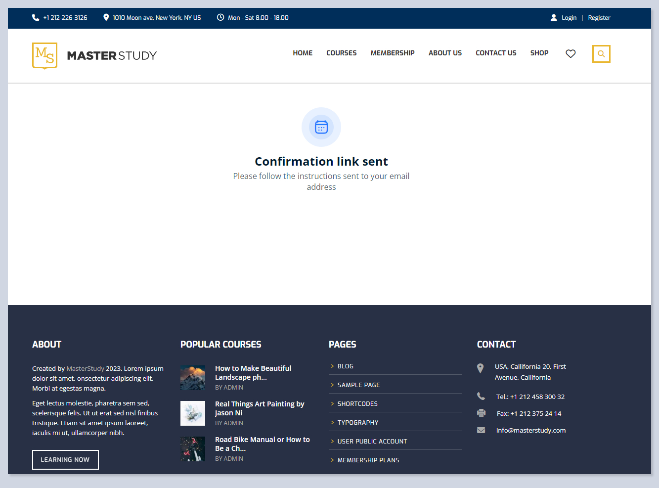
Task: Open Membership Plans footer link
Action: (368, 460)
